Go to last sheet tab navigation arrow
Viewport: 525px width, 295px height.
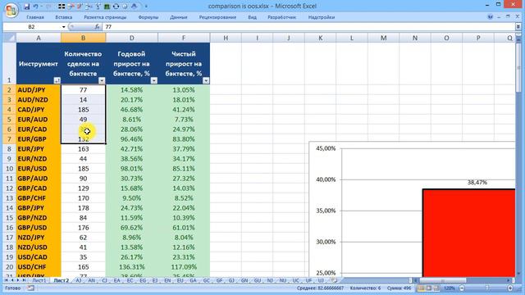[24, 280]
